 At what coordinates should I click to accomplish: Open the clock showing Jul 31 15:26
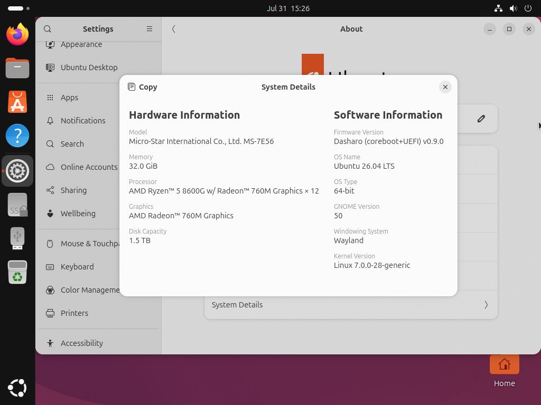[288, 8]
